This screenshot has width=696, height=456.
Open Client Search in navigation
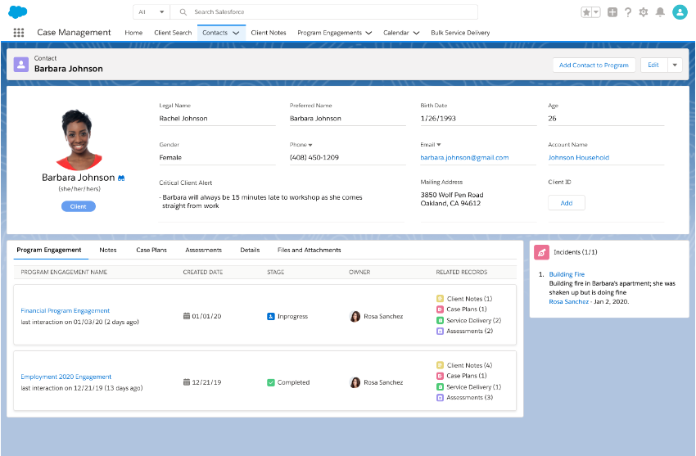(173, 33)
